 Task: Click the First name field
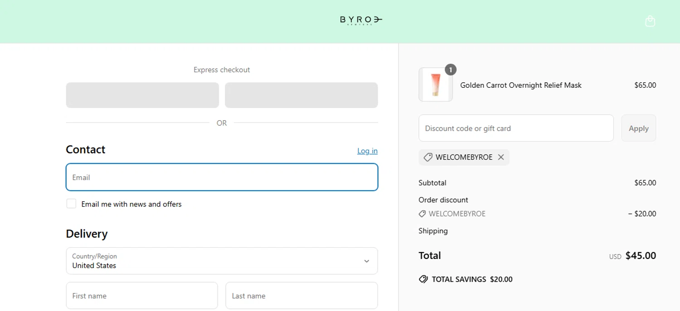tap(142, 296)
